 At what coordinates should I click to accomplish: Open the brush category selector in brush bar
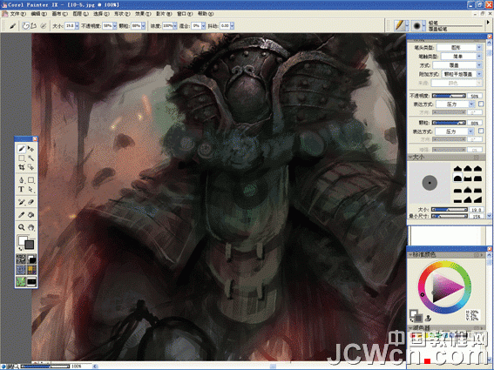[x=402, y=25]
